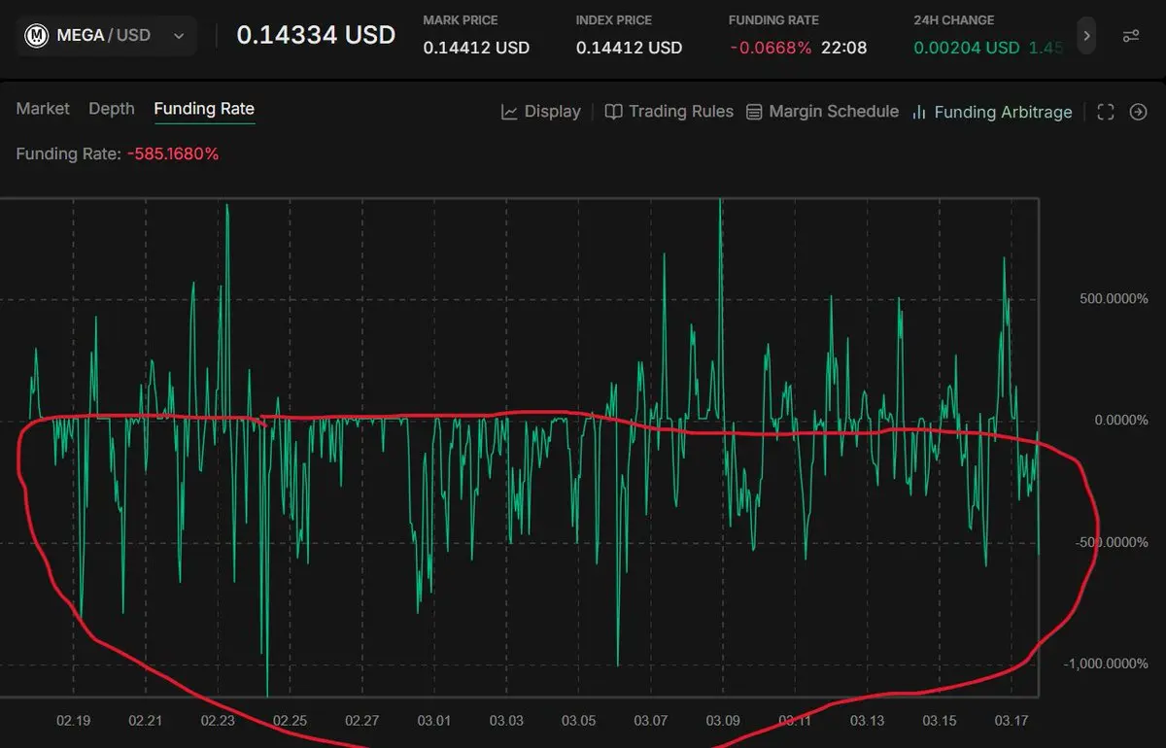1166x748 pixels.
Task: Click the circled arrow icon at toolbar end
Action: [x=1139, y=113]
